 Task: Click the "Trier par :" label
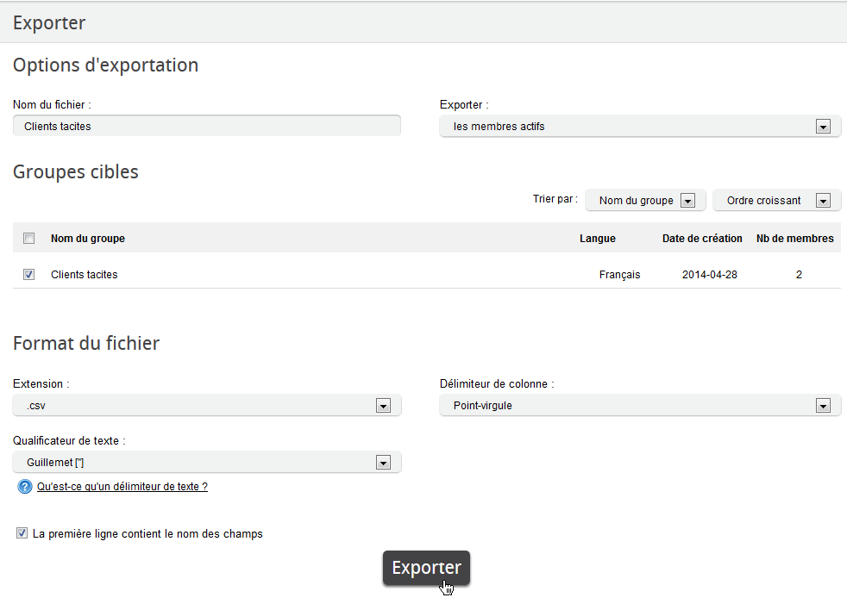(x=555, y=199)
